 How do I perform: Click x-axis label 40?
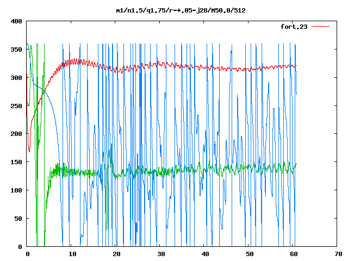(206, 254)
